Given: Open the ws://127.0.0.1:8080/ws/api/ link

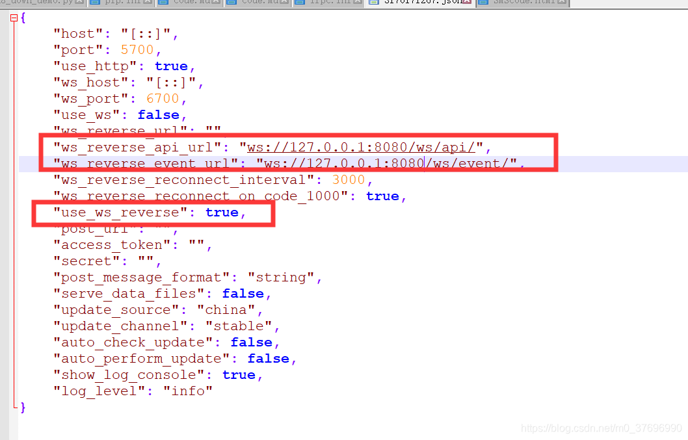Looking at the screenshot, I should (361, 148).
